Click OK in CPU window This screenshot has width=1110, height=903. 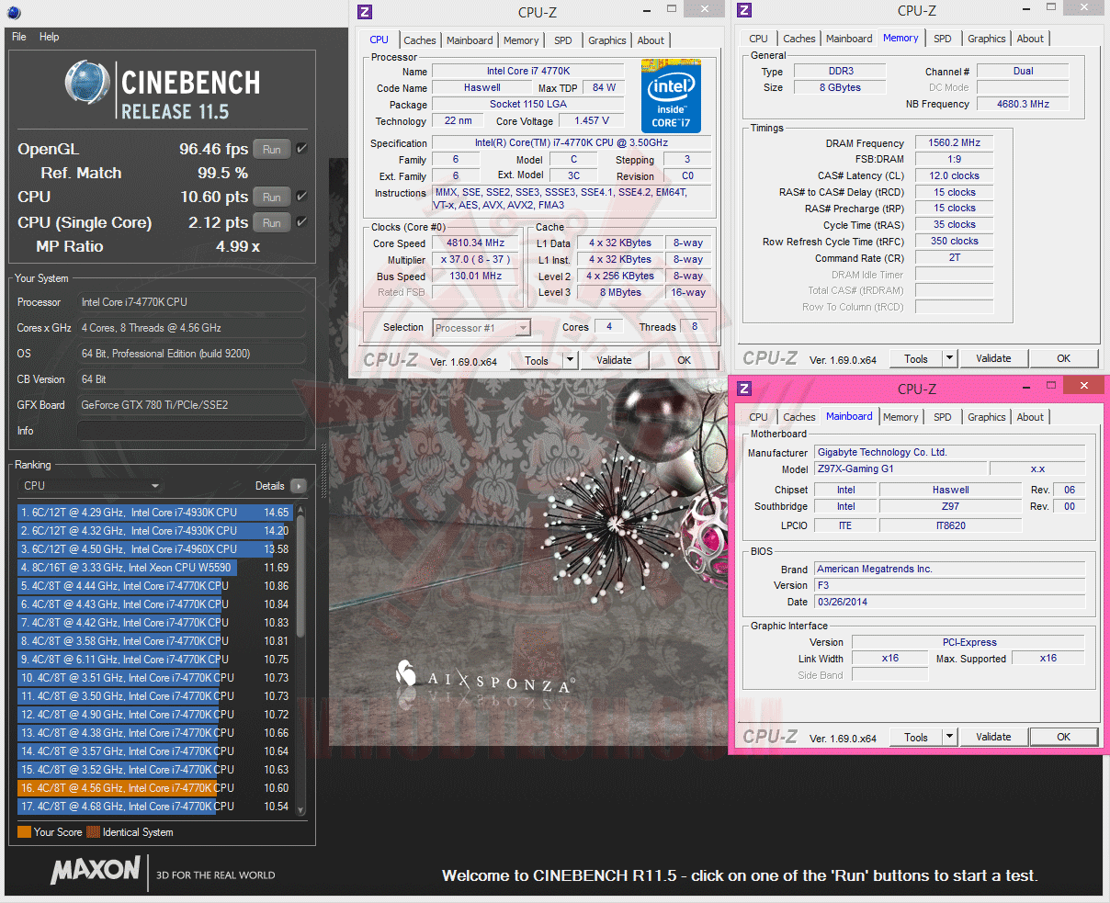click(685, 360)
